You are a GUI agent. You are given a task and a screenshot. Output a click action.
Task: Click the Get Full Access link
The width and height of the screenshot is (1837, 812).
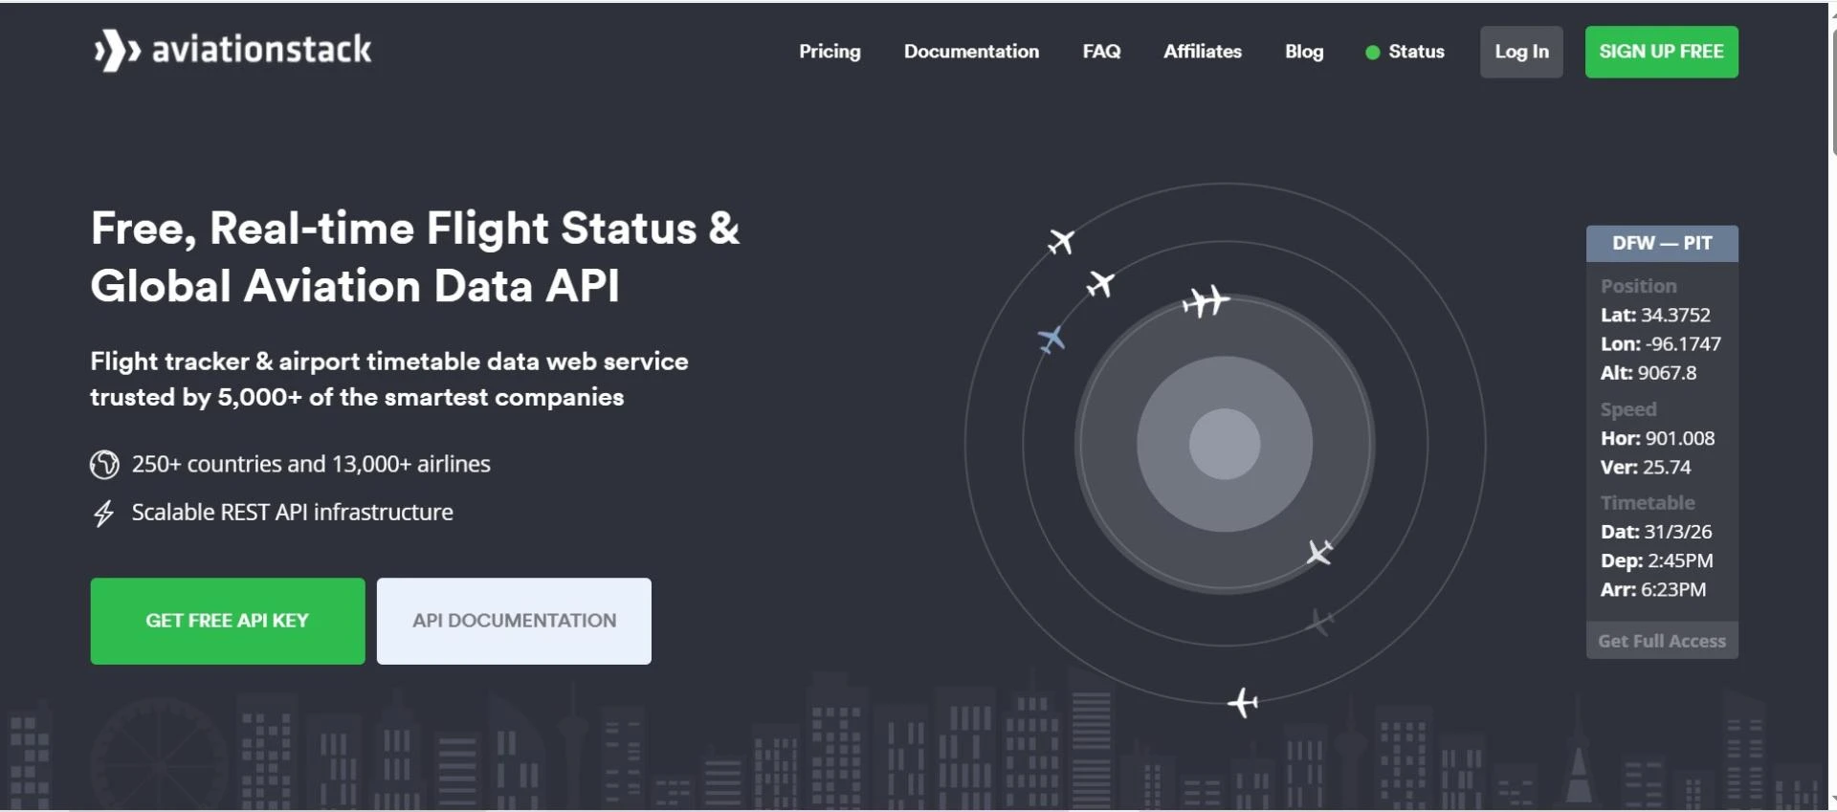(1662, 641)
